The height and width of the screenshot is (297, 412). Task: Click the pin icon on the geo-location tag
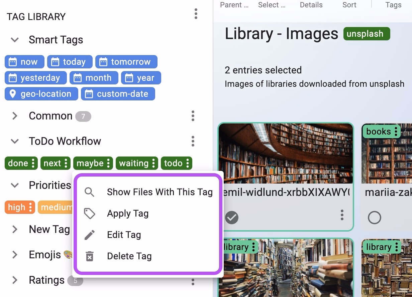pos(12,94)
